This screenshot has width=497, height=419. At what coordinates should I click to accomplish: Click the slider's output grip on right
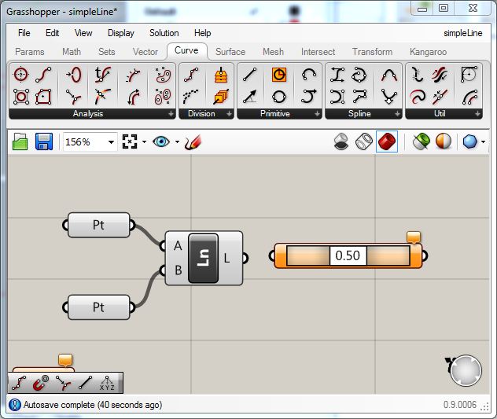coord(424,255)
